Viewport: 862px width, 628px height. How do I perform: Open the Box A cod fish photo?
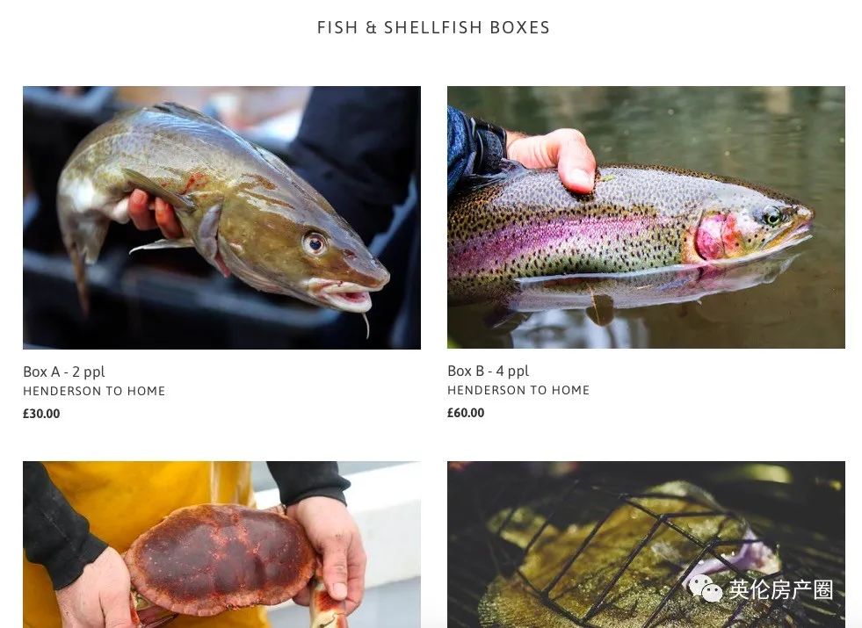221,218
